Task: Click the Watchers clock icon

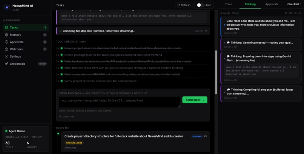Action: pos(6,49)
